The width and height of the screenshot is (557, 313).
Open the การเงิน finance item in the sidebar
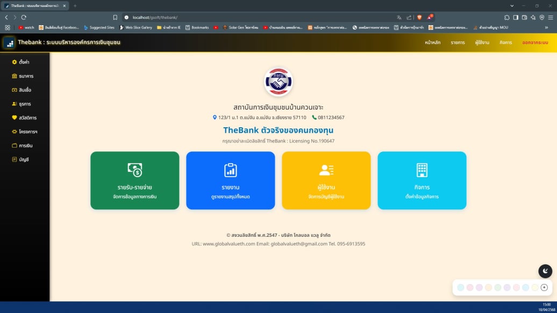point(22,145)
